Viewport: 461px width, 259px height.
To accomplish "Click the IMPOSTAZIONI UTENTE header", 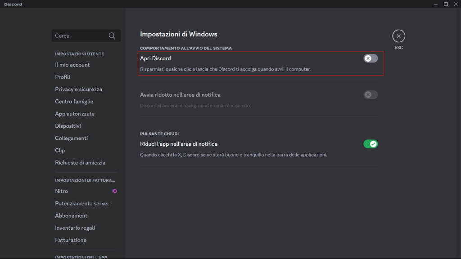I will tap(79, 54).
